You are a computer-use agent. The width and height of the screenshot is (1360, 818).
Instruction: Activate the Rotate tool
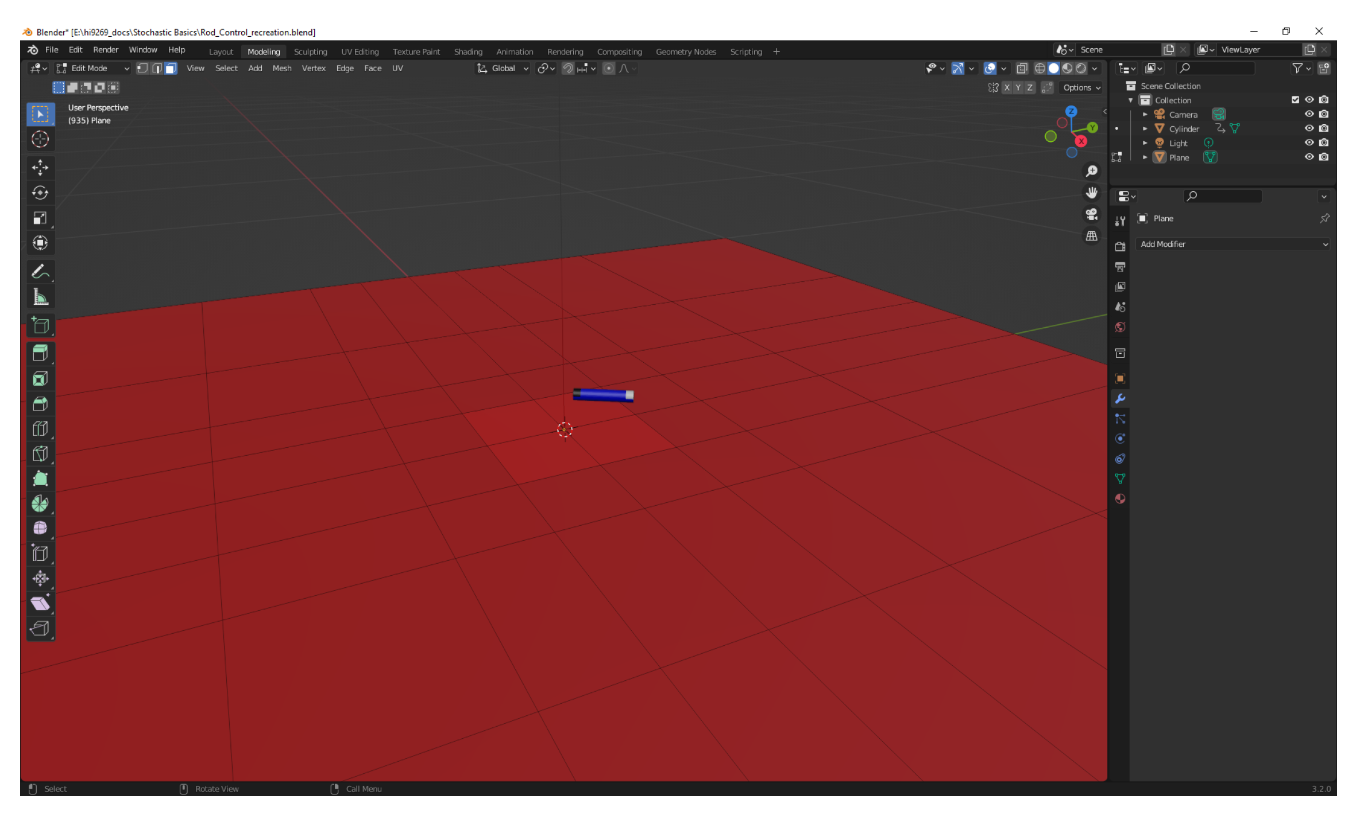pos(40,193)
